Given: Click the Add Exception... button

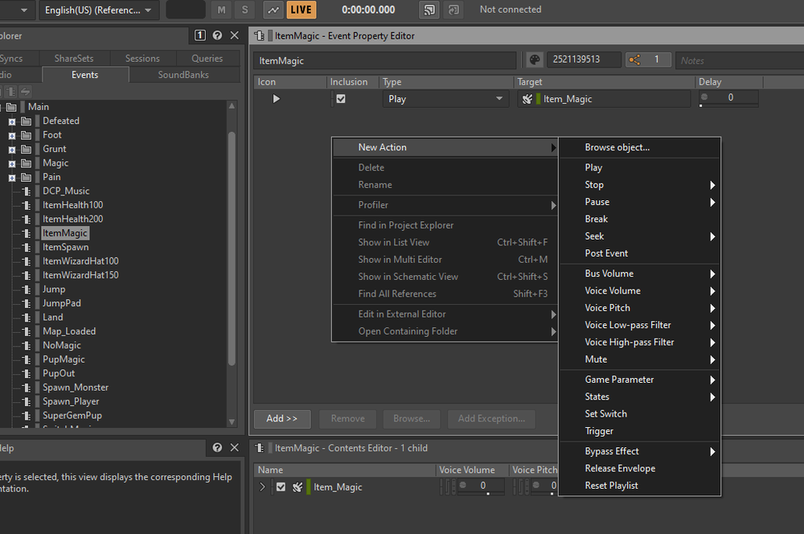Looking at the screenshot, I should pos(491,418).
